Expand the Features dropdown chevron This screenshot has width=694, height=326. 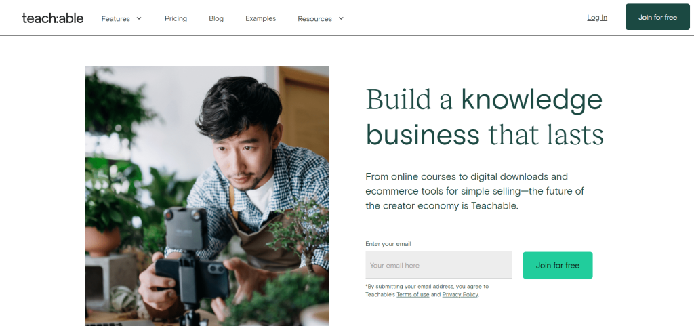[x=139, y=18]
